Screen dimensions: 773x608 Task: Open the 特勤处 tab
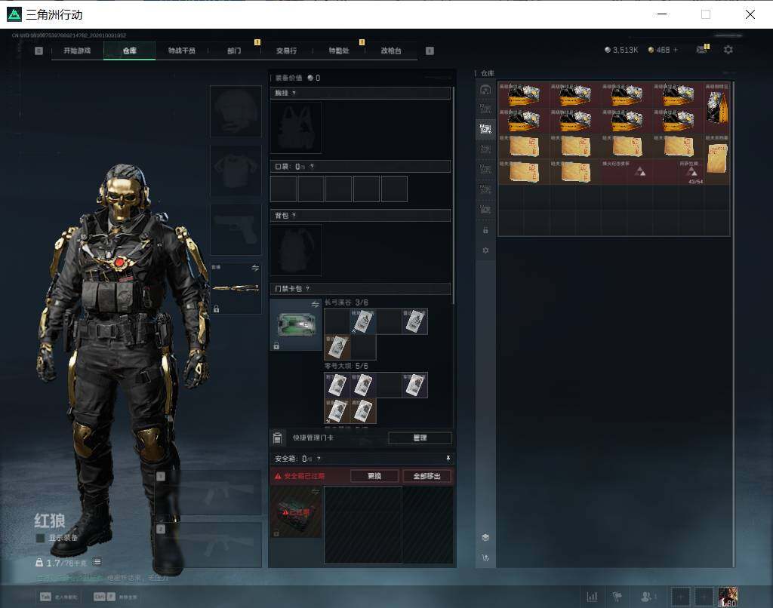click(339, 51)
